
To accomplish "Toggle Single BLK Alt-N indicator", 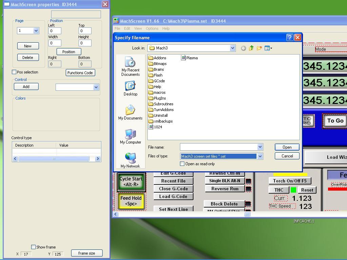I will coord(248,181).
